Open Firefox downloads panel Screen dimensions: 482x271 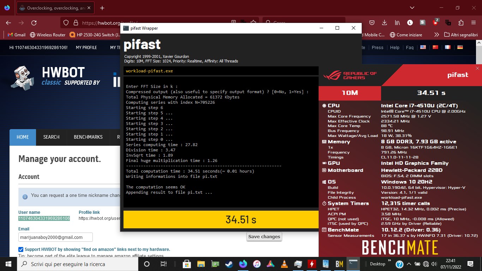pyautogui.click(x=385, y=23)
